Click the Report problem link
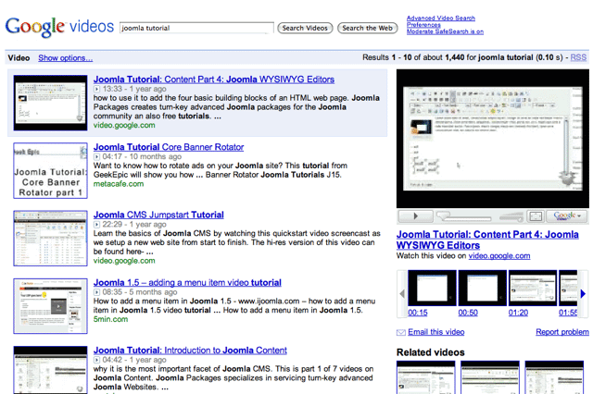593x394 pixels. click(562, 332)
